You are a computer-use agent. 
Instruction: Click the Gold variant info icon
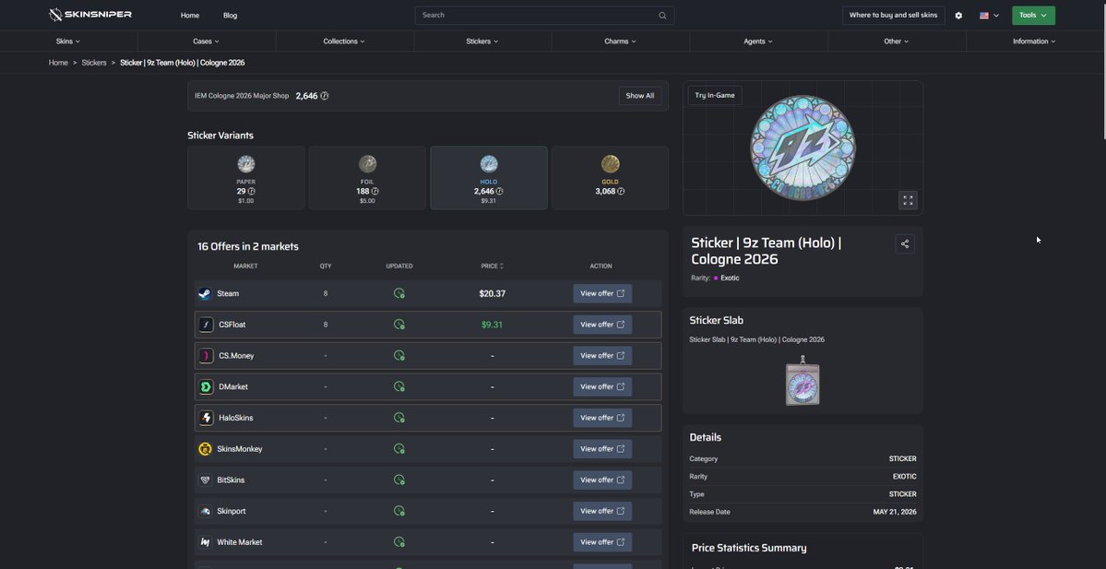pyautogui.click(x=621, y=191)
